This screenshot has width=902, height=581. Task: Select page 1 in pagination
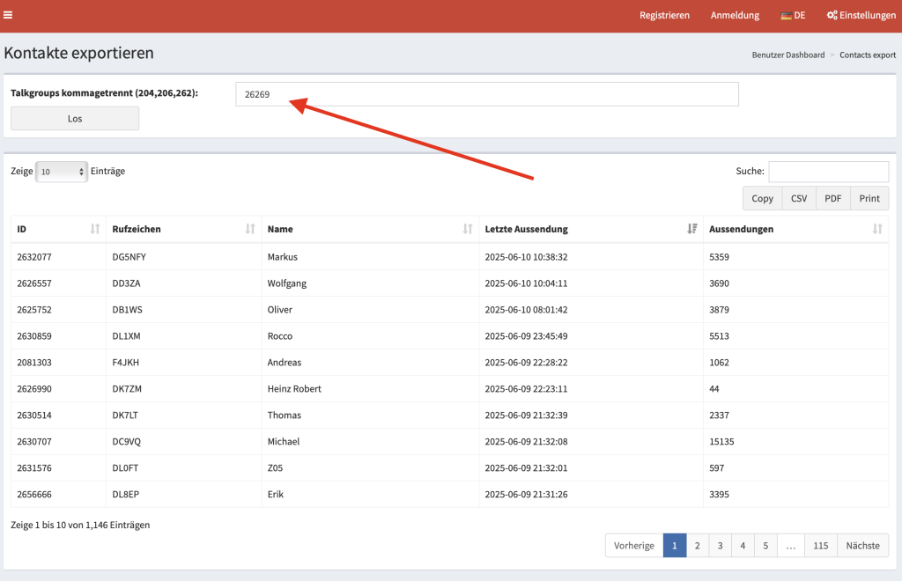675,546
